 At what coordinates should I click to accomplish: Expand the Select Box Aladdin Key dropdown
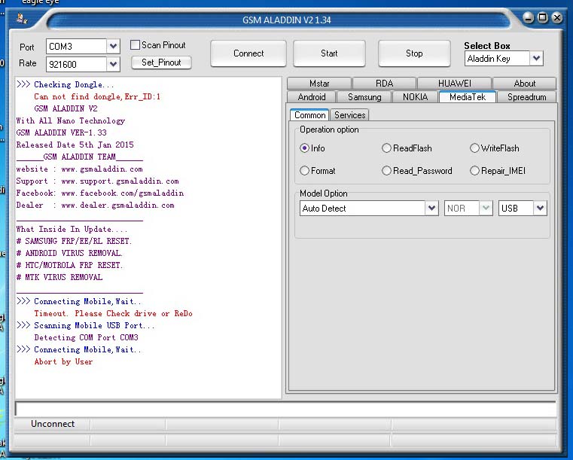536,59
